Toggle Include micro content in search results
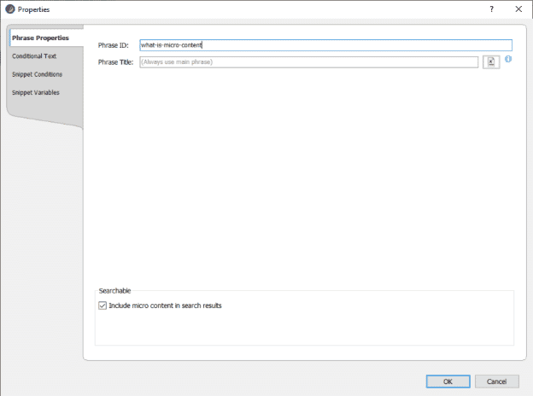Screen dimensions: 533x396 click(102, 306)
